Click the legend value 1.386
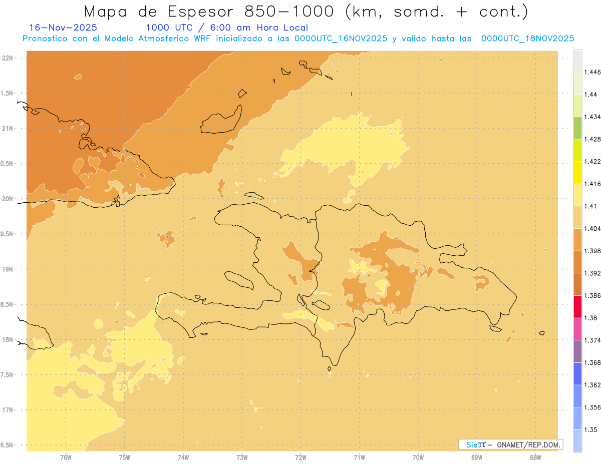 point(592,295)
